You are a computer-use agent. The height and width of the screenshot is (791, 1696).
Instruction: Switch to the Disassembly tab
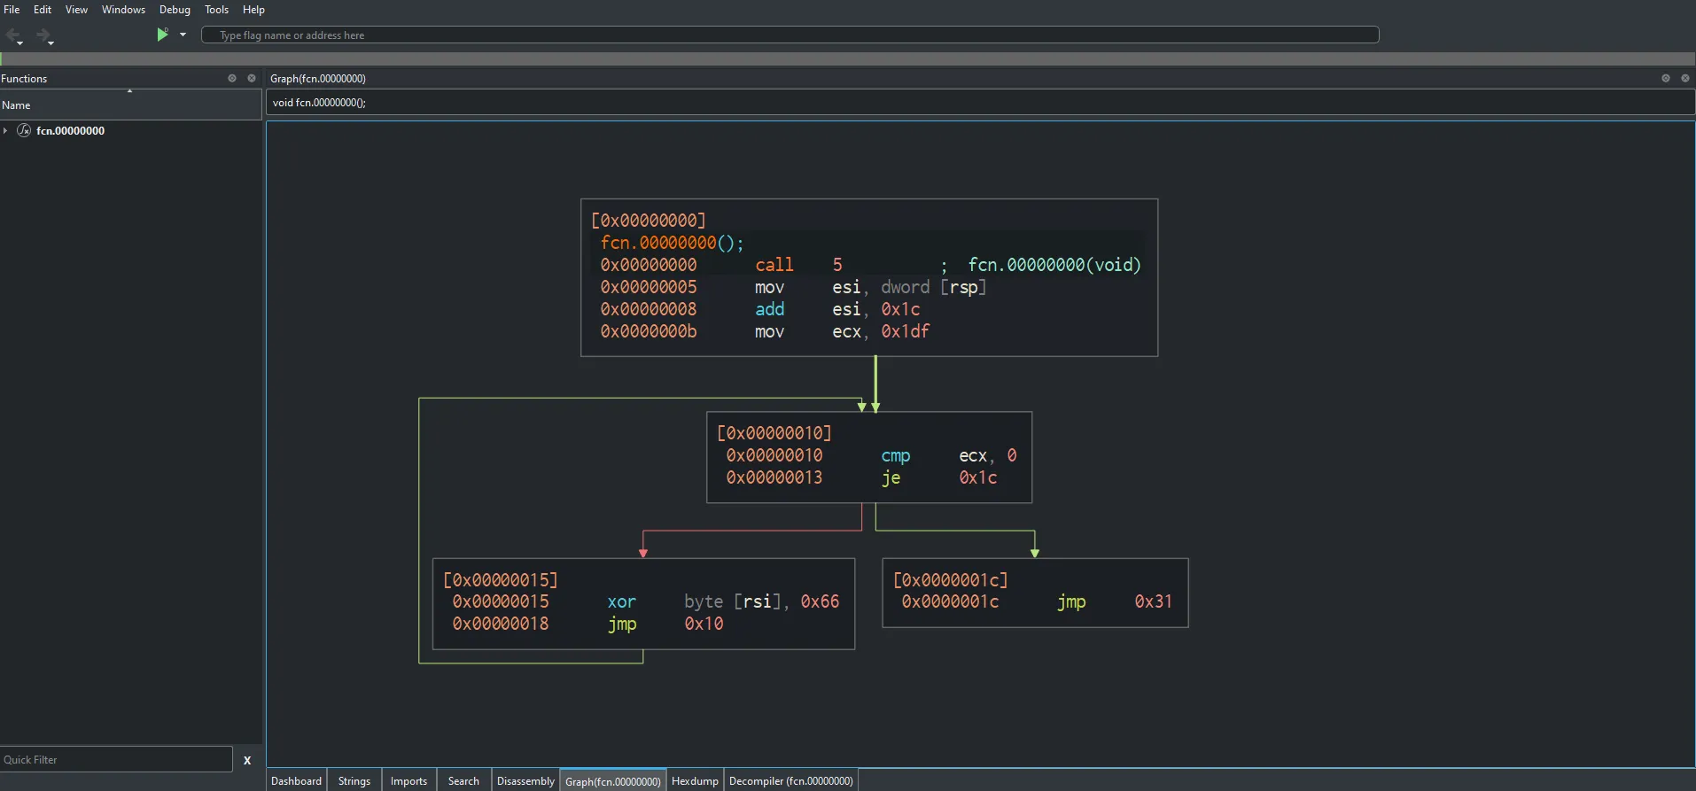(x=525, y=780)
